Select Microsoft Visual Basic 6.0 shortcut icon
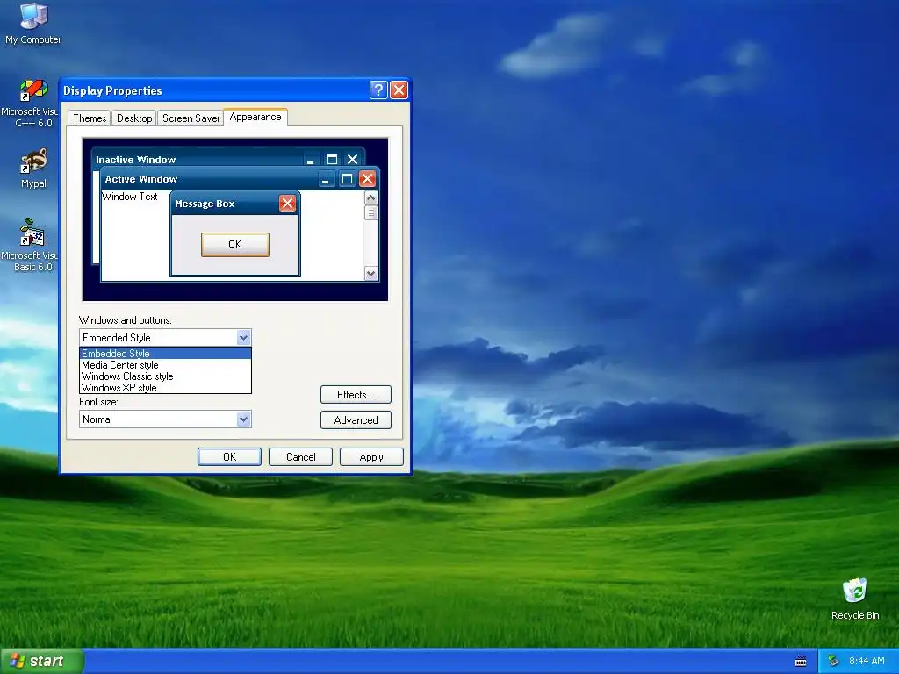 [32, 246]
